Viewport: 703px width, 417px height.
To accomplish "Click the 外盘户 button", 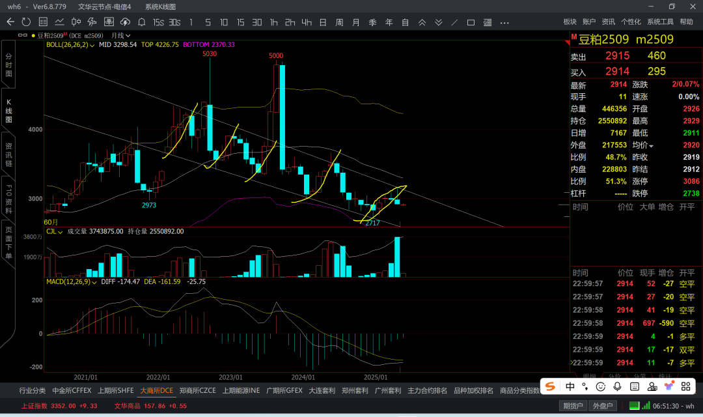I will [603, 406].
